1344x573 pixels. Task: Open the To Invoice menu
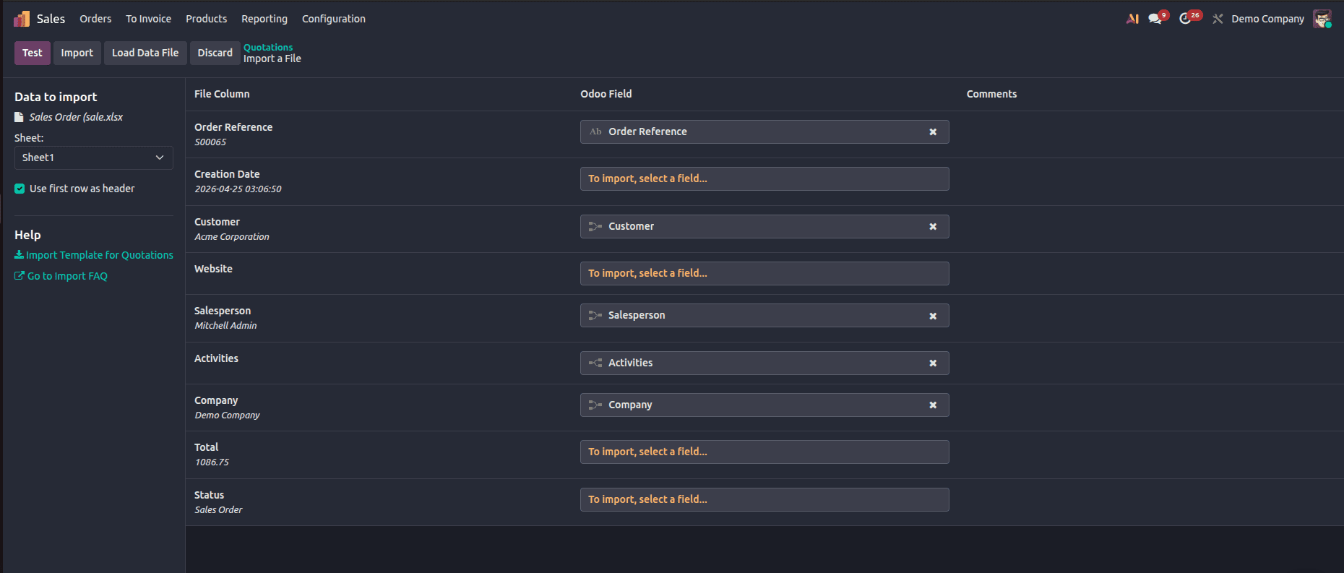[149, 19]
